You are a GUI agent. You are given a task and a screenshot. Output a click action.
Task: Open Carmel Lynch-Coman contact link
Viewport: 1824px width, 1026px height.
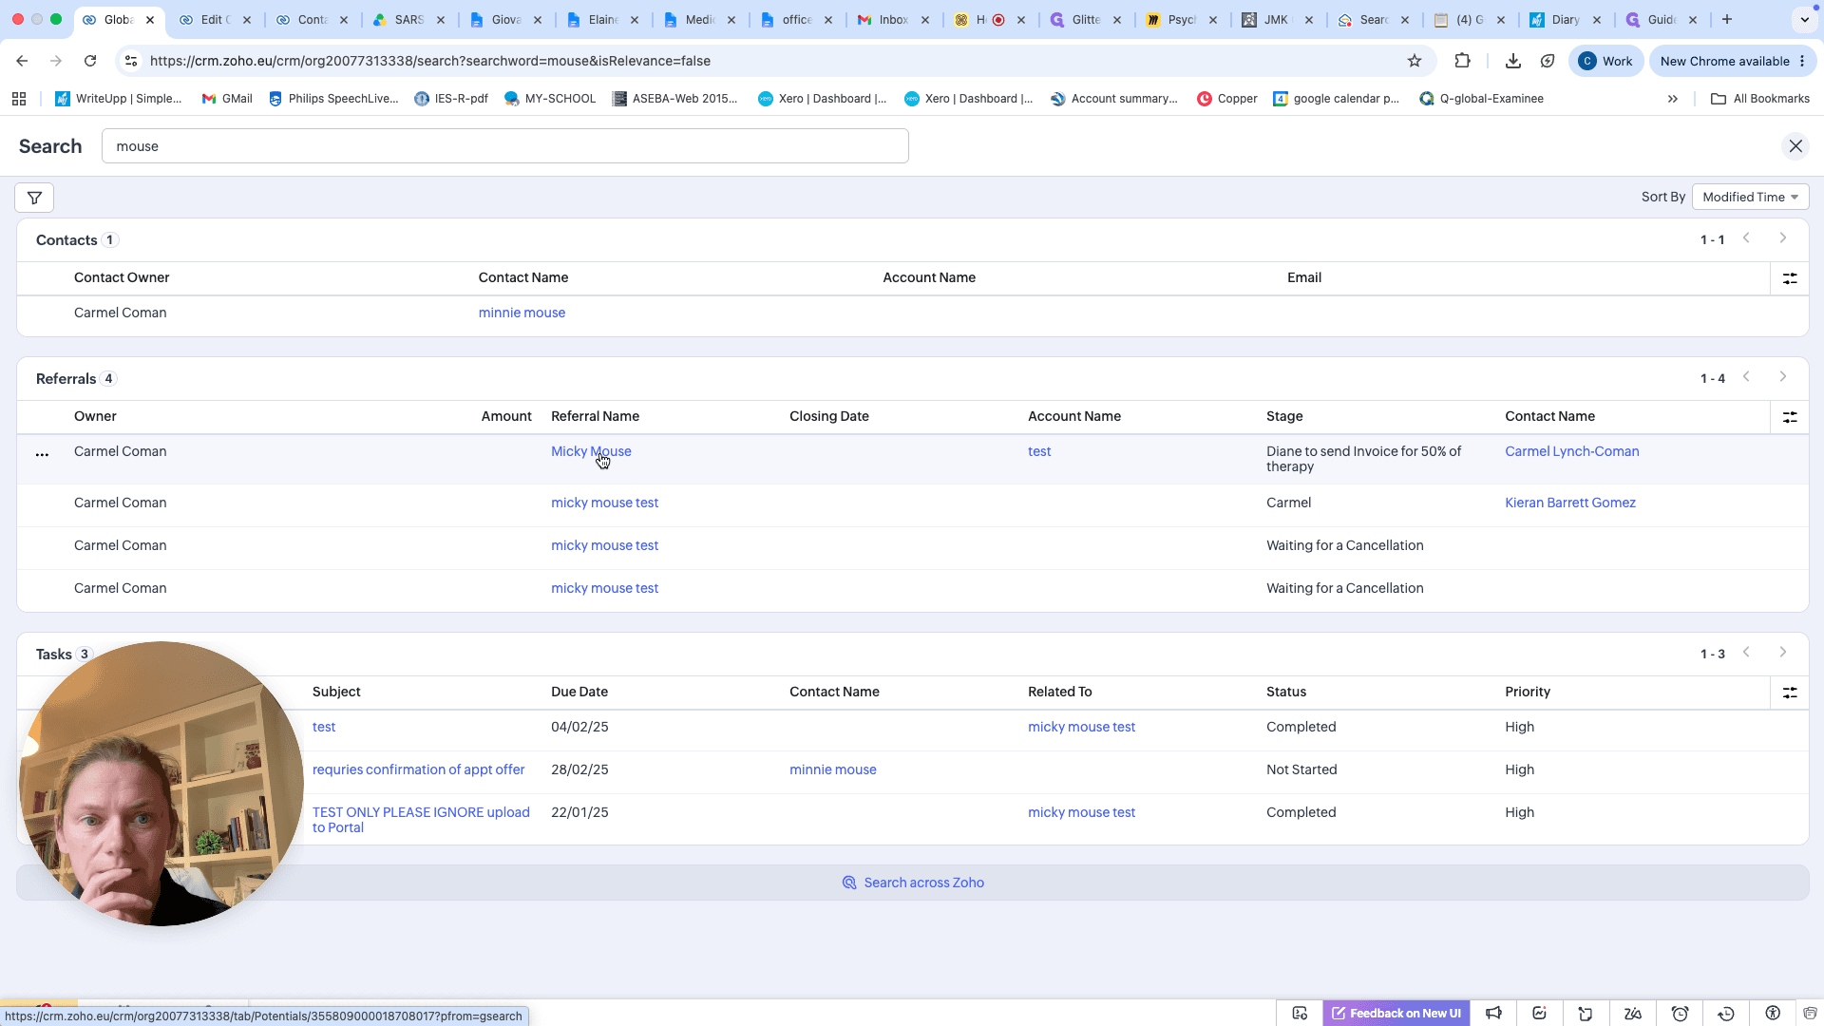click(1572, 451)
